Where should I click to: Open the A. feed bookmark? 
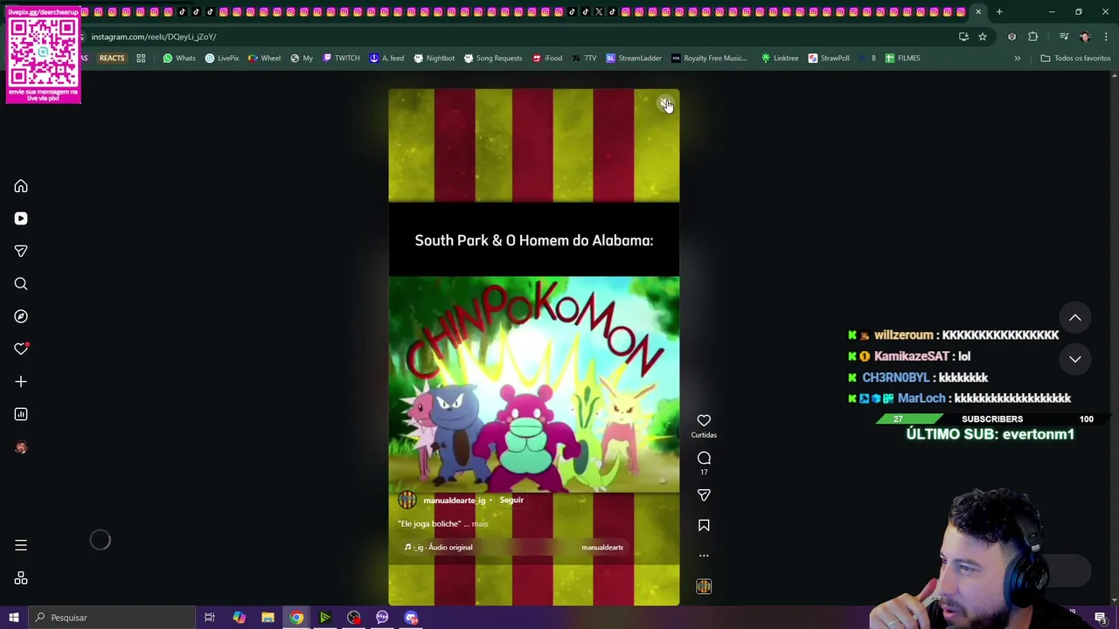click(x=386, y=58)
